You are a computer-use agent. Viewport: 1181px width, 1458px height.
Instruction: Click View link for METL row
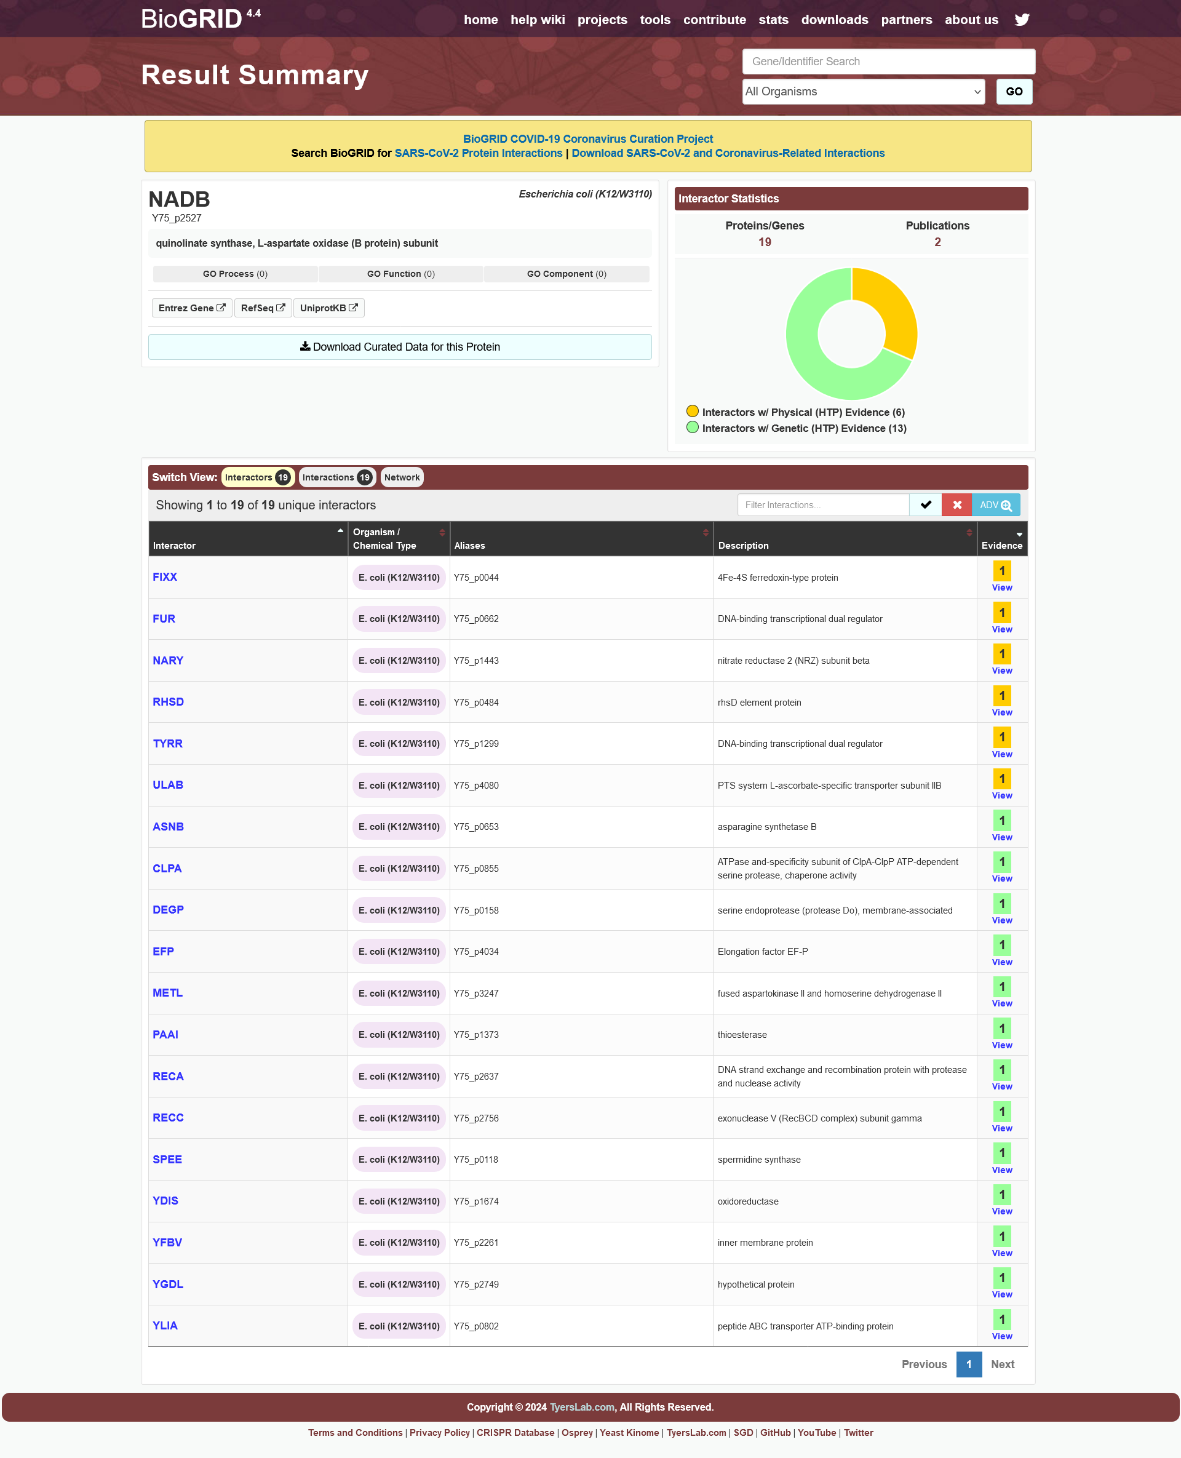point(1001,1003)
